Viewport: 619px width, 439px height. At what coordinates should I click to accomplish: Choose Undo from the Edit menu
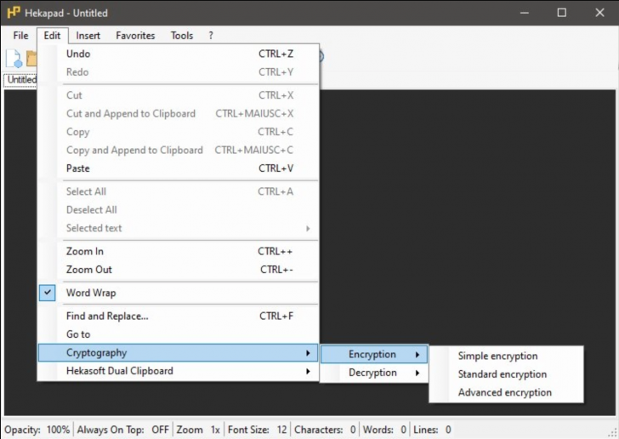coord(179,54)
